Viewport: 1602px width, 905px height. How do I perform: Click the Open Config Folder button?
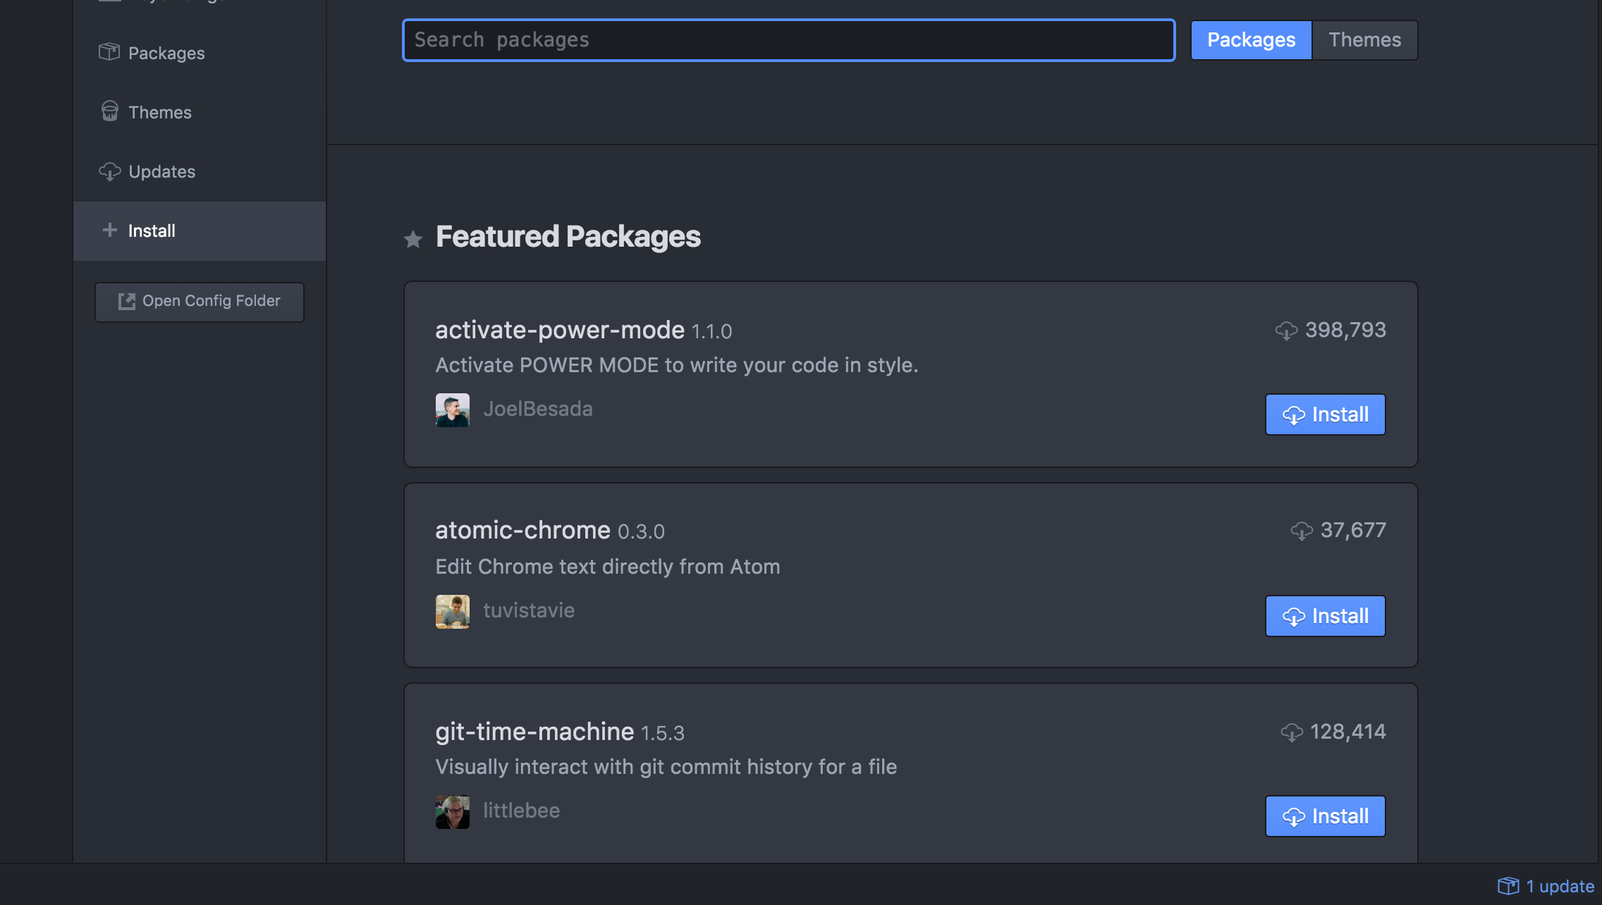point(199,300)
